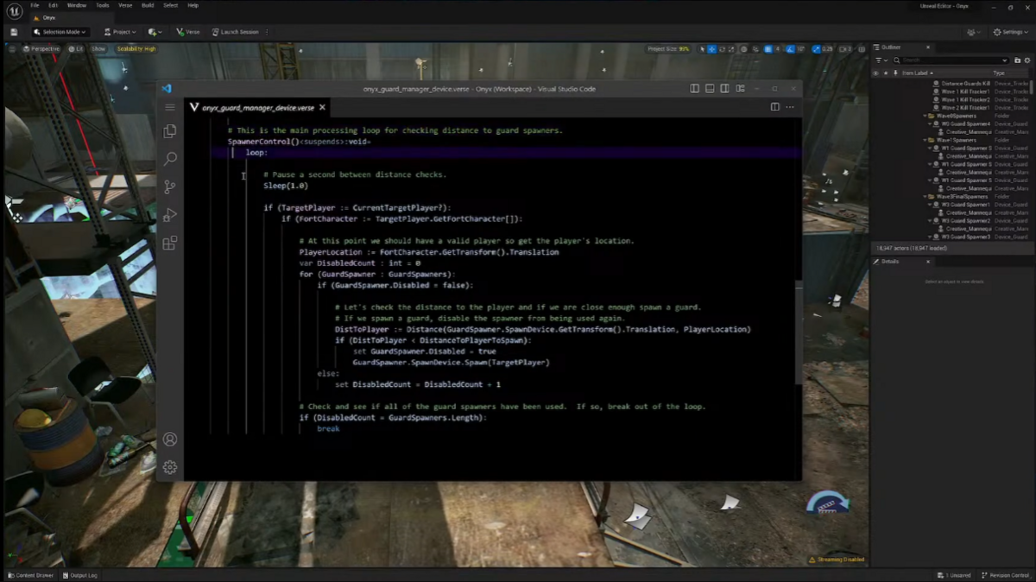Close the onyx_guard_manager_device.verse tab

click(x=322, y=108)
